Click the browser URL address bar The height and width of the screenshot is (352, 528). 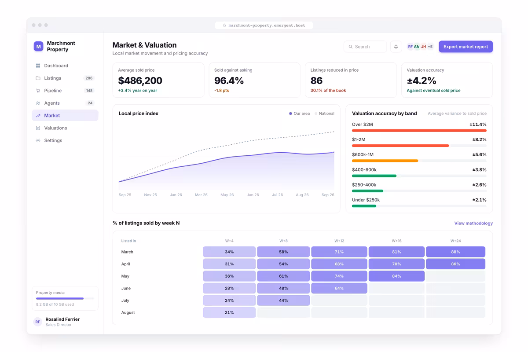(x=264, y=26)
